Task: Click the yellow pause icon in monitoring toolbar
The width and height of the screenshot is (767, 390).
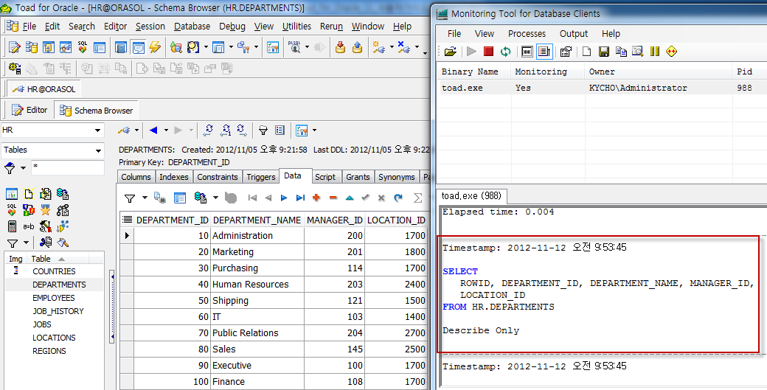Action: (653, 52)
